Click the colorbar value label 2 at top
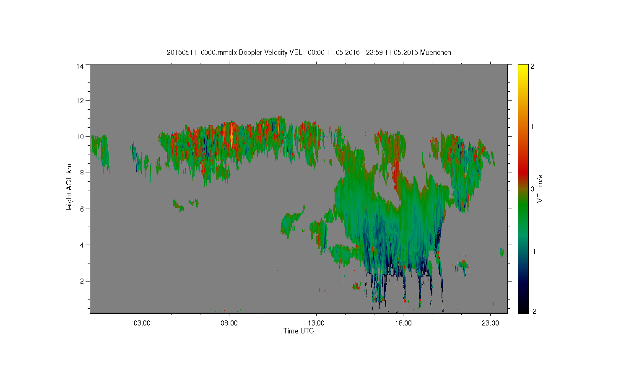The image size is (629, 377). [x=533, y=67]
